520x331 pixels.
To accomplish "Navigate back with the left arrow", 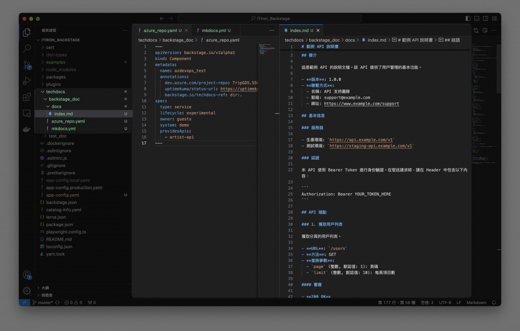I will (x=162, y=19).
